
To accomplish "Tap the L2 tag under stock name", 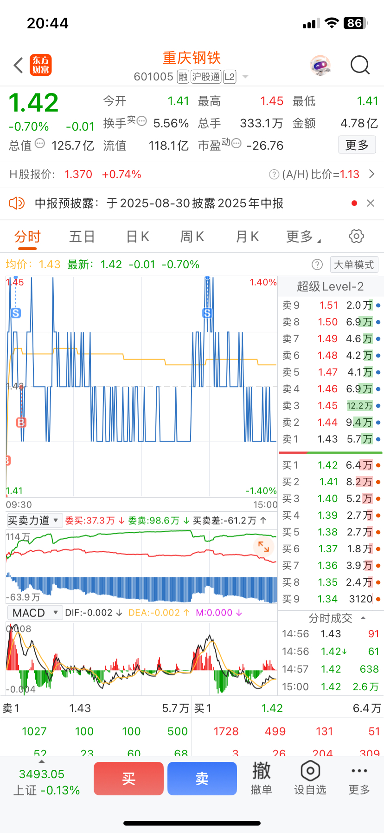I will [230, 77].
